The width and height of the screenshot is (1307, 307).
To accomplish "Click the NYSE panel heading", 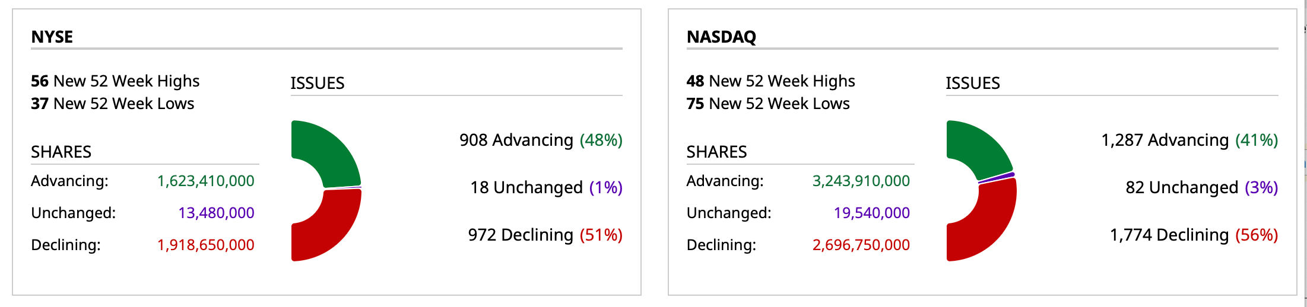I will tap(52, 37).
